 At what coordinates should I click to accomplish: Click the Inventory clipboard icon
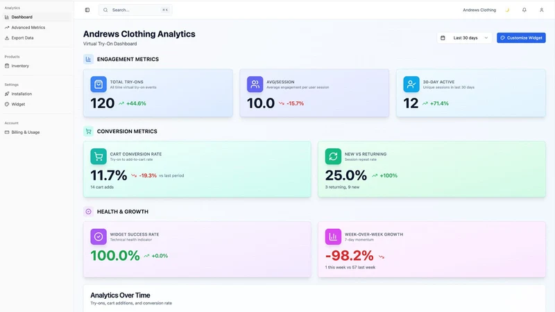coord(7,66)
